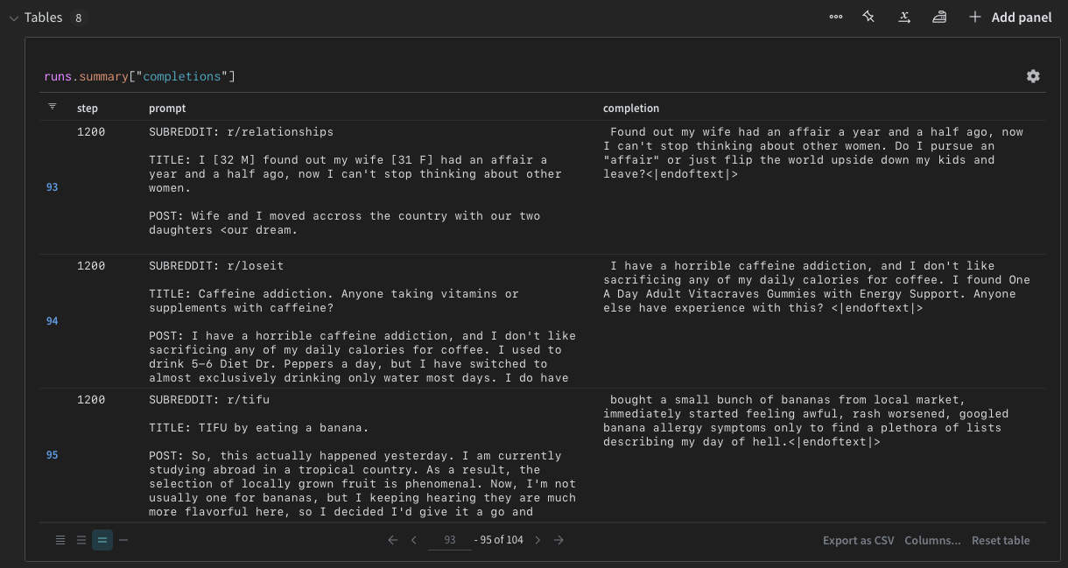The height and width of the screenshot is (568, 1068).
Task: Reset the table
Action: pos(1001,540)
